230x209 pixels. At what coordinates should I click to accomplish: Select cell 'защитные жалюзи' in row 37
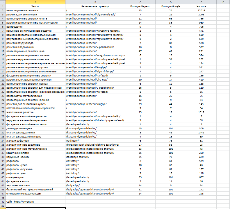coord(35,153)
